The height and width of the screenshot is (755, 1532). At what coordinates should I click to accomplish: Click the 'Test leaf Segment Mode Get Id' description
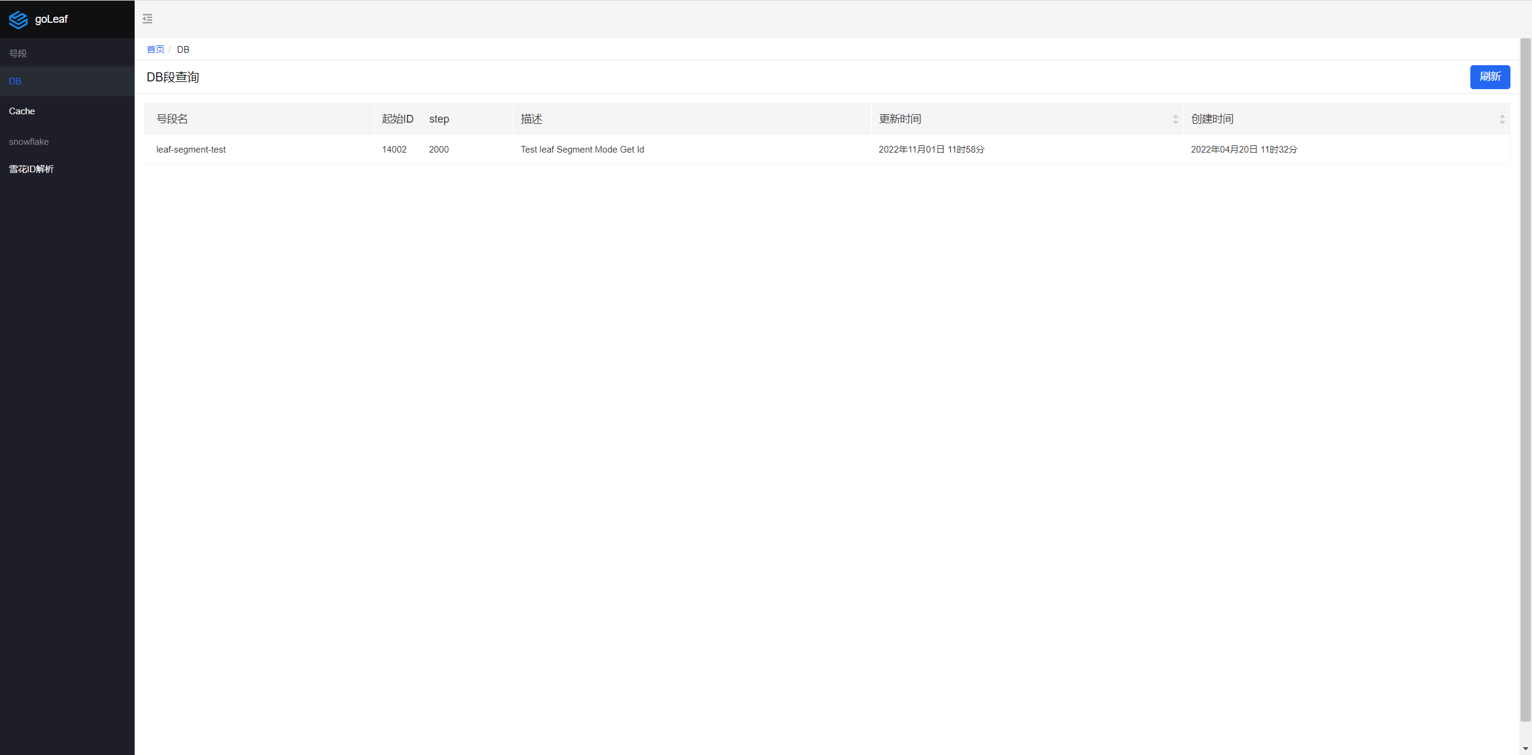tap(582, 150)
